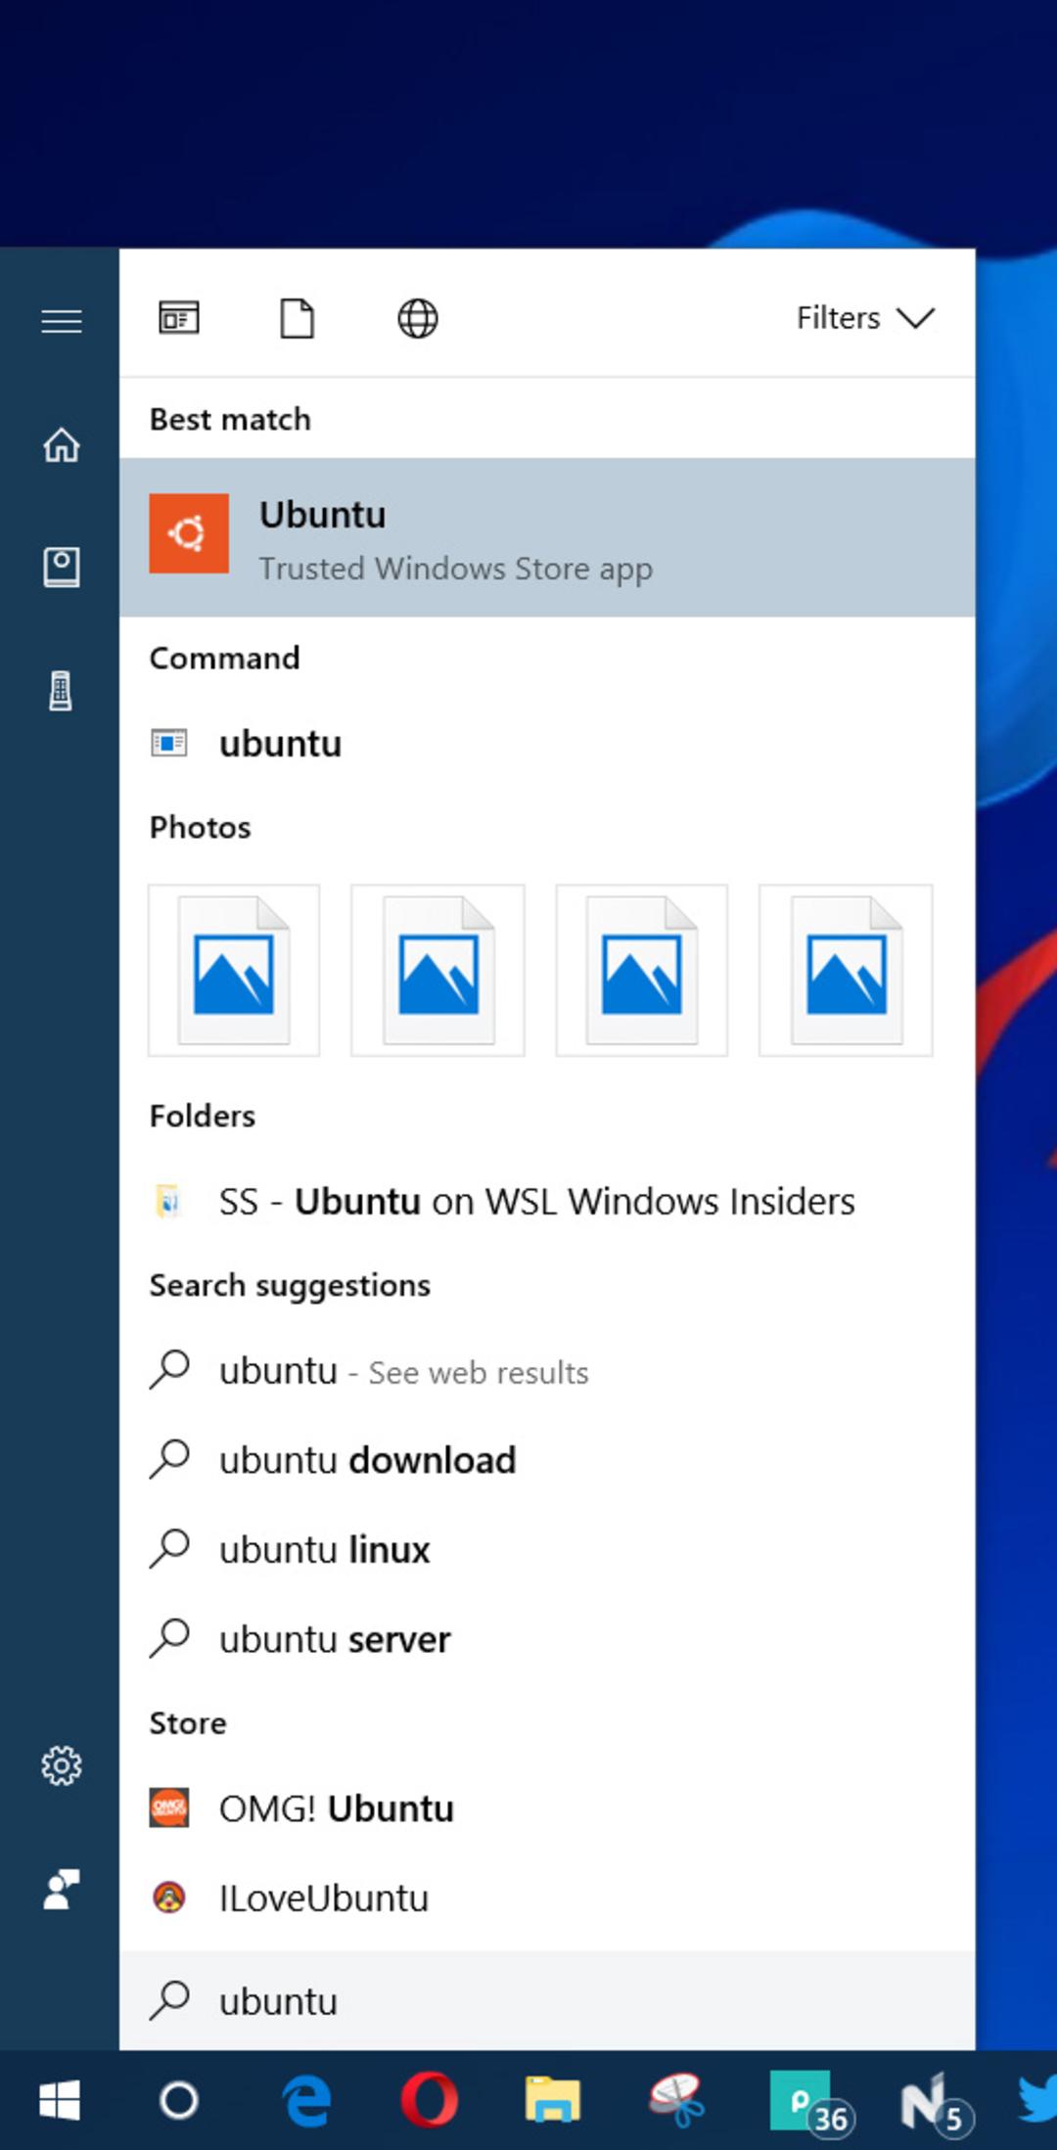The width and height of the screenshot is (1057, 2150).
Task: Open the Folders category header
Action: [x=202, y=1116]
